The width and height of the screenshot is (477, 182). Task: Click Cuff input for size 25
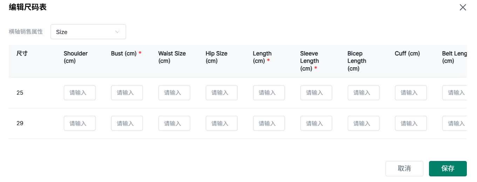tap(411, 93)
